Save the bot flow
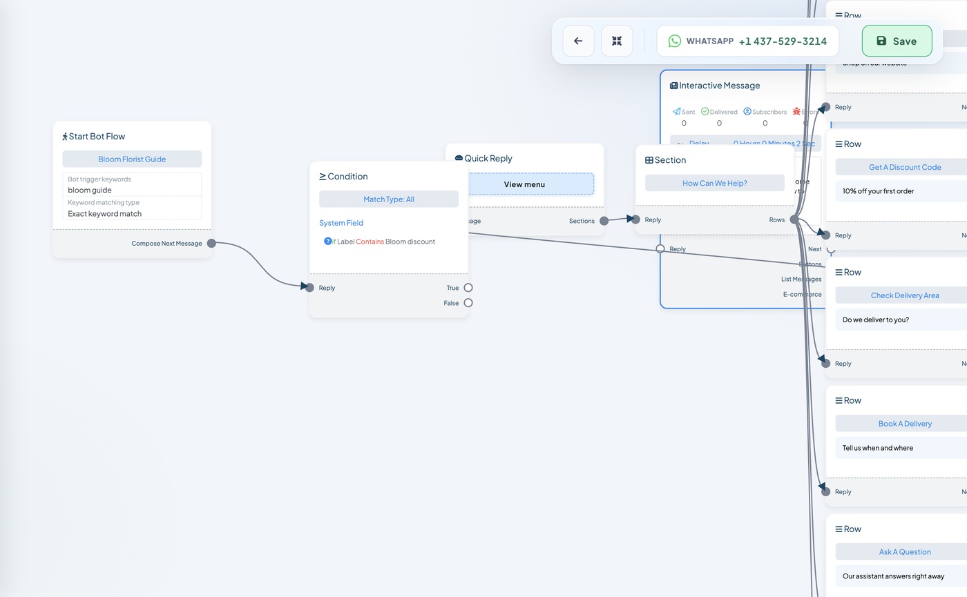The image size is (967, 597). click(897, 41)
